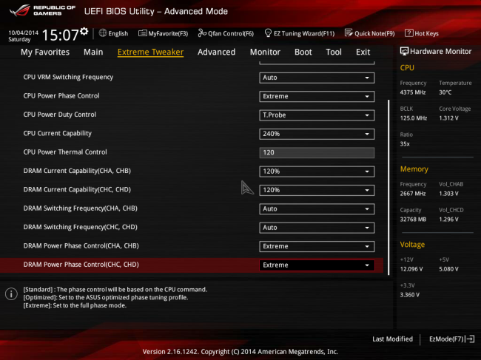Open DRAM Power Phase Control(CHA, CHB) dropdown
This screenshot has width=481, height=360.
[317, 246]
